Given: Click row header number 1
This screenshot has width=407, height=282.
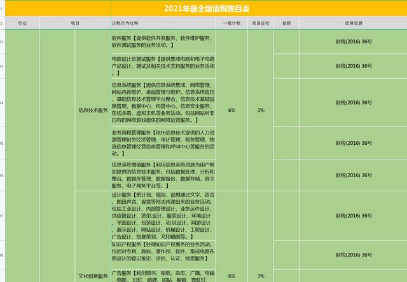Looking at the screenshot, I should click(2, 9).
